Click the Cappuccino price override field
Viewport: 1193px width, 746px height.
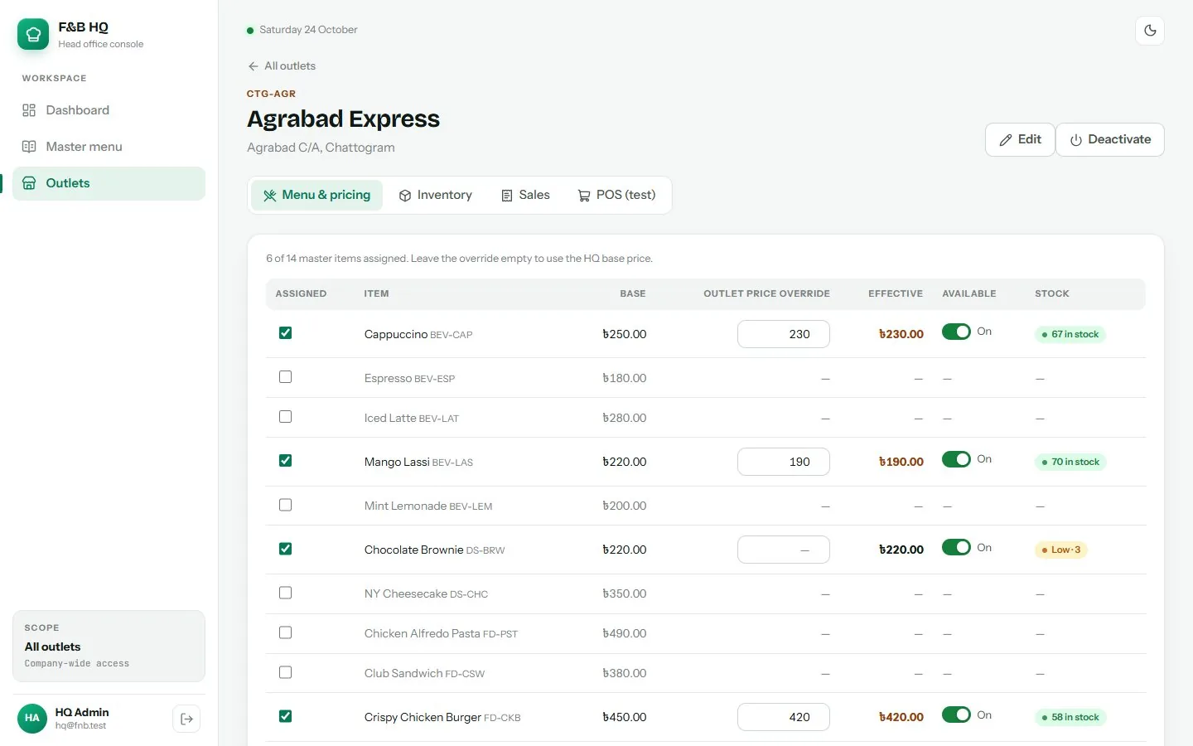[783, 334]
